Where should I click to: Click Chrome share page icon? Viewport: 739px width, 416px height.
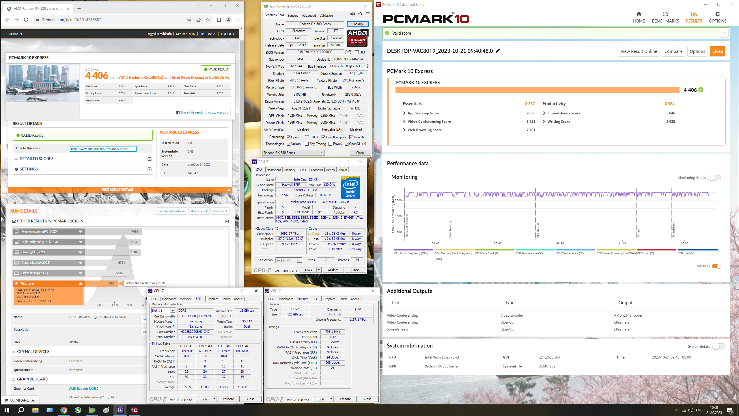point(199,20)
